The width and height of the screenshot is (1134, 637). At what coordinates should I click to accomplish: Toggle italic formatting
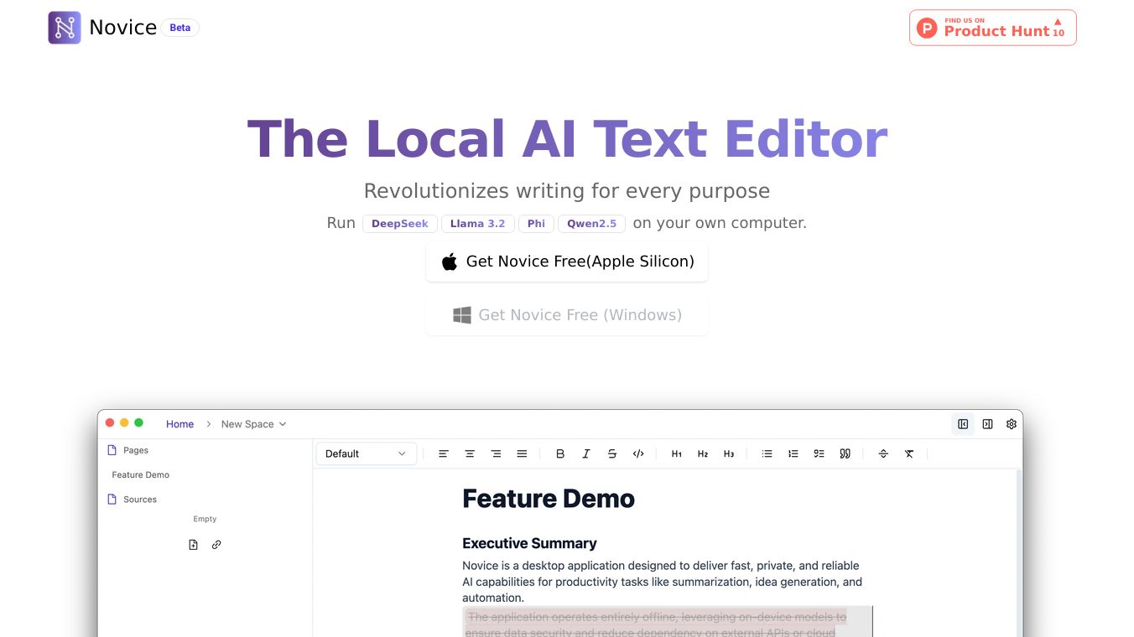586,453
